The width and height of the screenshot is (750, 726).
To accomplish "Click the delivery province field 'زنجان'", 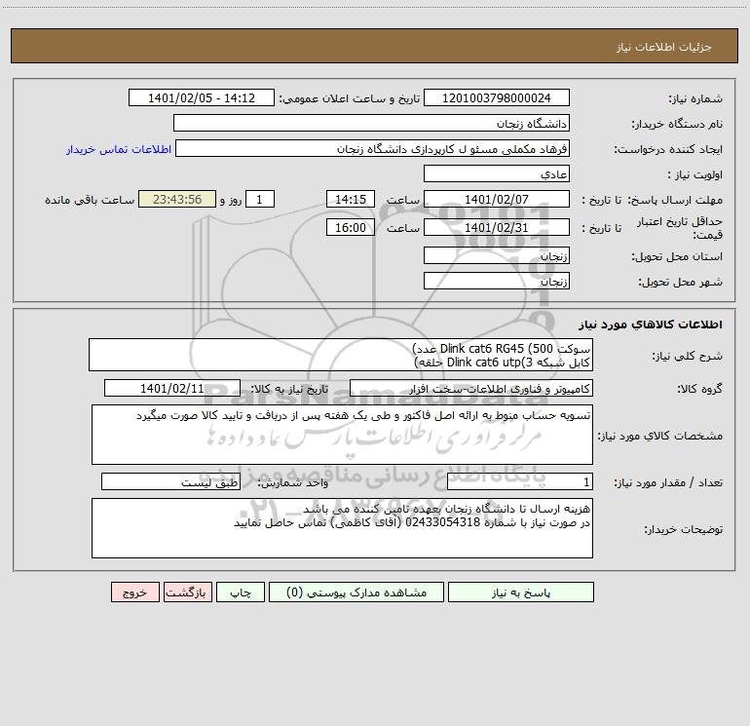I will click(497, 255).
